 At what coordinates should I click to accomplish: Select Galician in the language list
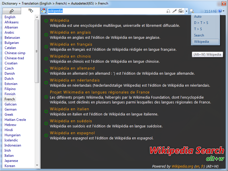11,104
